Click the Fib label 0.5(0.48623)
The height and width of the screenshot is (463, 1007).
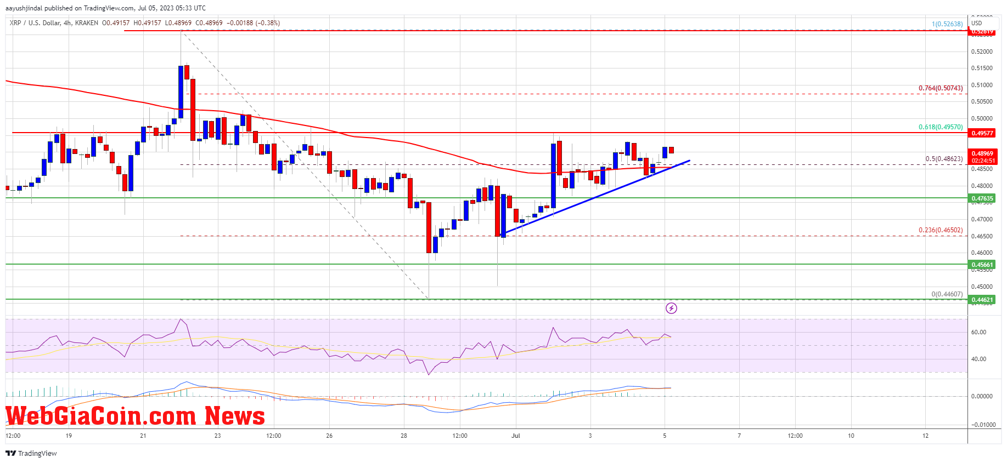pos(944,159)
